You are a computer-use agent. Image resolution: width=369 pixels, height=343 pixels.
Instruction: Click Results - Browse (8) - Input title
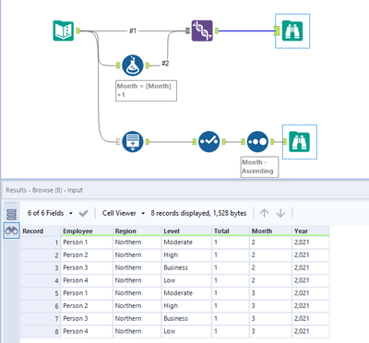pyautogui.click(x=44, y=190)
